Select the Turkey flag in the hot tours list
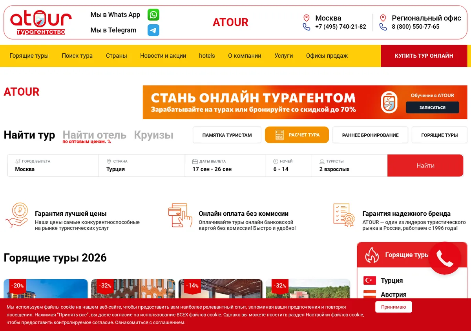Screen dimensions: 471x331 pos(370,280)
